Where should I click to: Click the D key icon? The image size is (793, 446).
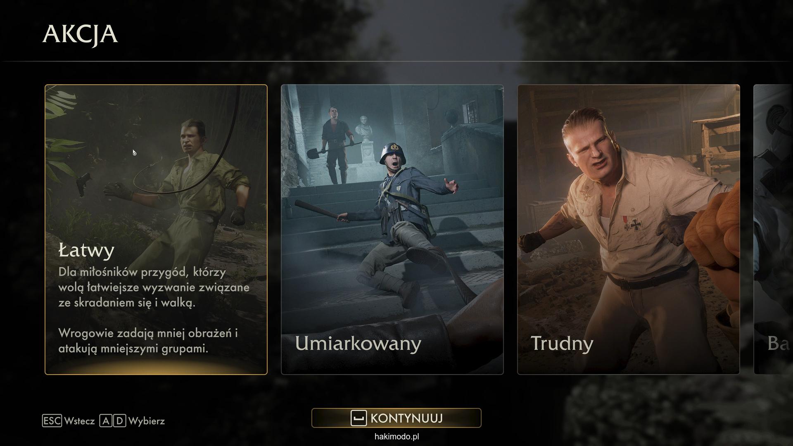pos(119,421)
